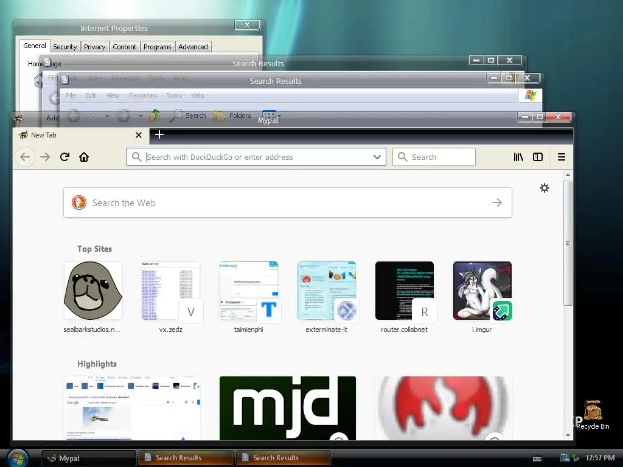Click magnifier icon in Mypal search bar
The width and height of the screenshot is (623, 467).
coord(403,157)
